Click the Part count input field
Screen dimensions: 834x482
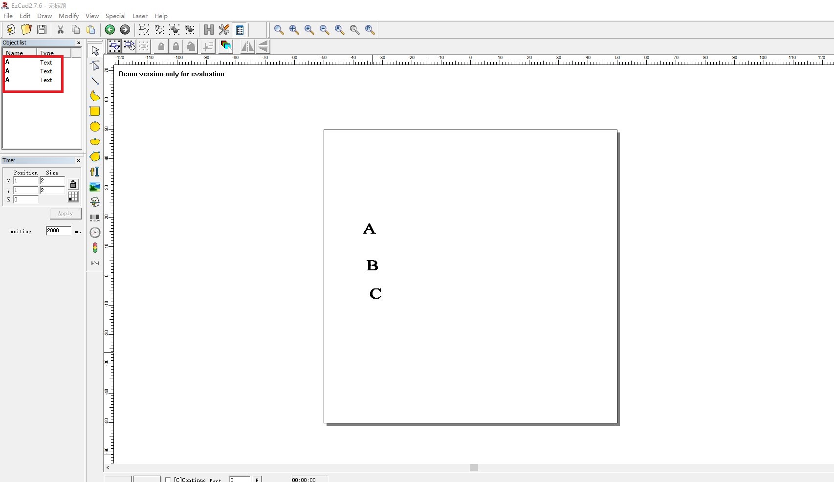point(240,480)
